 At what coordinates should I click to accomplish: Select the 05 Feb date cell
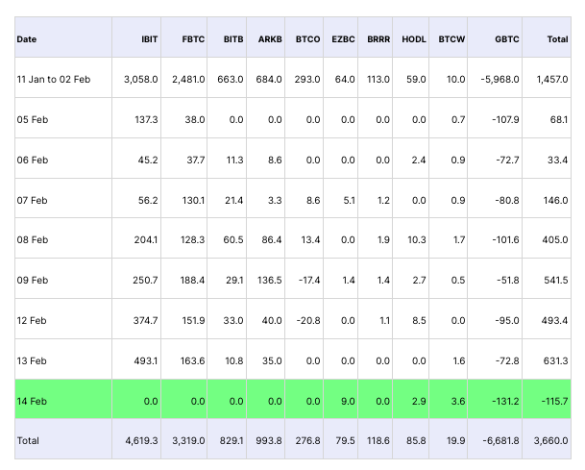[x=33, y=118]
